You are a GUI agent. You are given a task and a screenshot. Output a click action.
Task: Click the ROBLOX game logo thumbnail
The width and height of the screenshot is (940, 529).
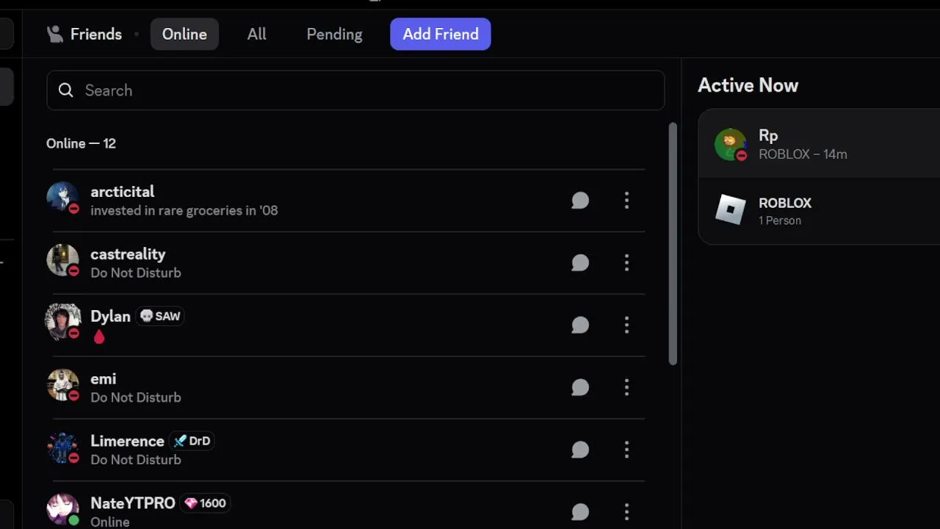(x=731, y=210)
